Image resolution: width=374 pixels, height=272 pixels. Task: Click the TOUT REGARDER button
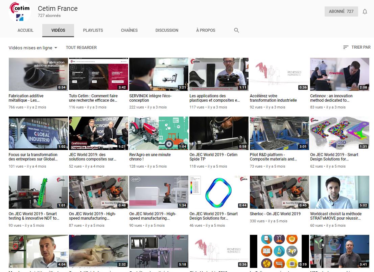[81, 47]
